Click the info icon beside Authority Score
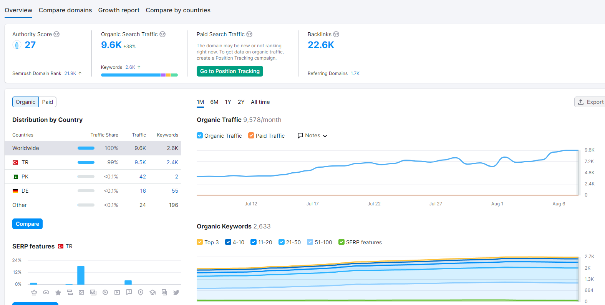 [x=56, y=34]
